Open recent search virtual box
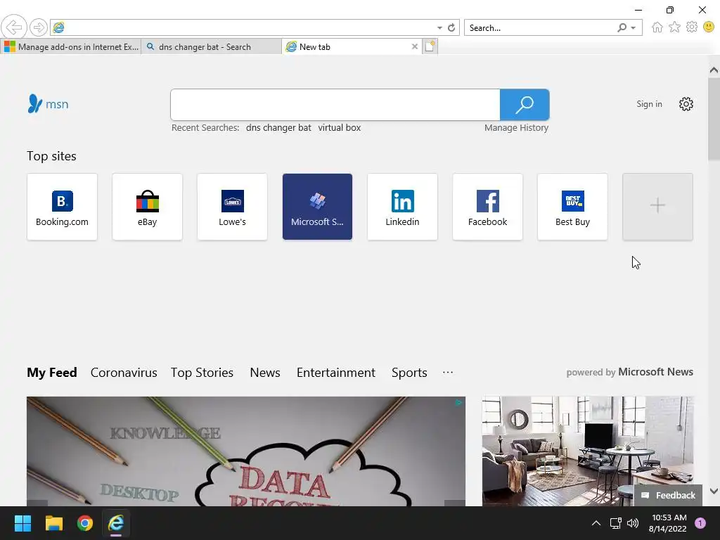This screenshot has height=540, width=720. tap(340, 128)
